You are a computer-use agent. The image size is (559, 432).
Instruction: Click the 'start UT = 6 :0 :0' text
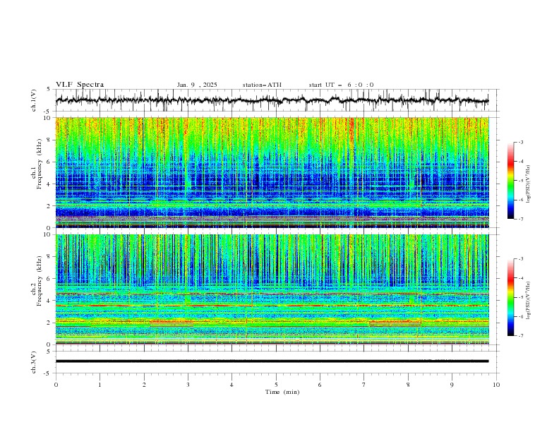pyautogui.click(x=341, y=85)
